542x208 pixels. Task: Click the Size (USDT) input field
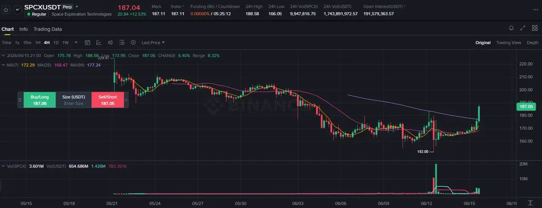(x=74, y=100)
